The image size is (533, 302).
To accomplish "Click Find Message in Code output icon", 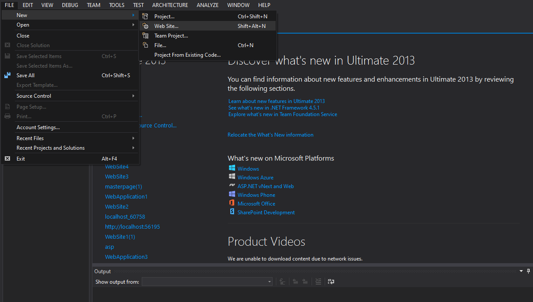I will point(283,281).
